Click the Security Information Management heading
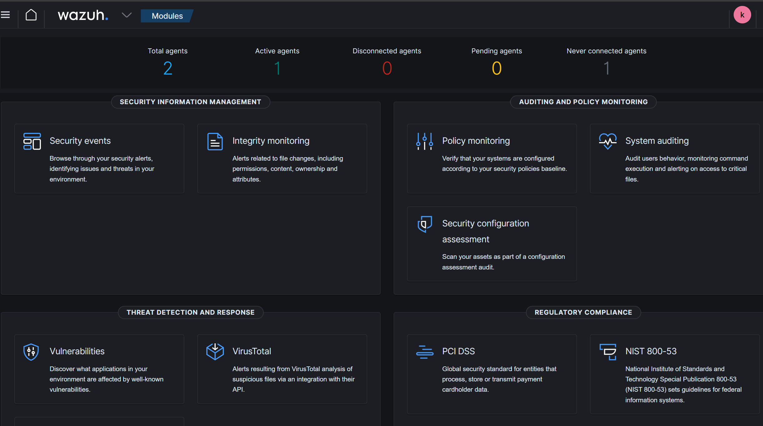 pos(190,102)
